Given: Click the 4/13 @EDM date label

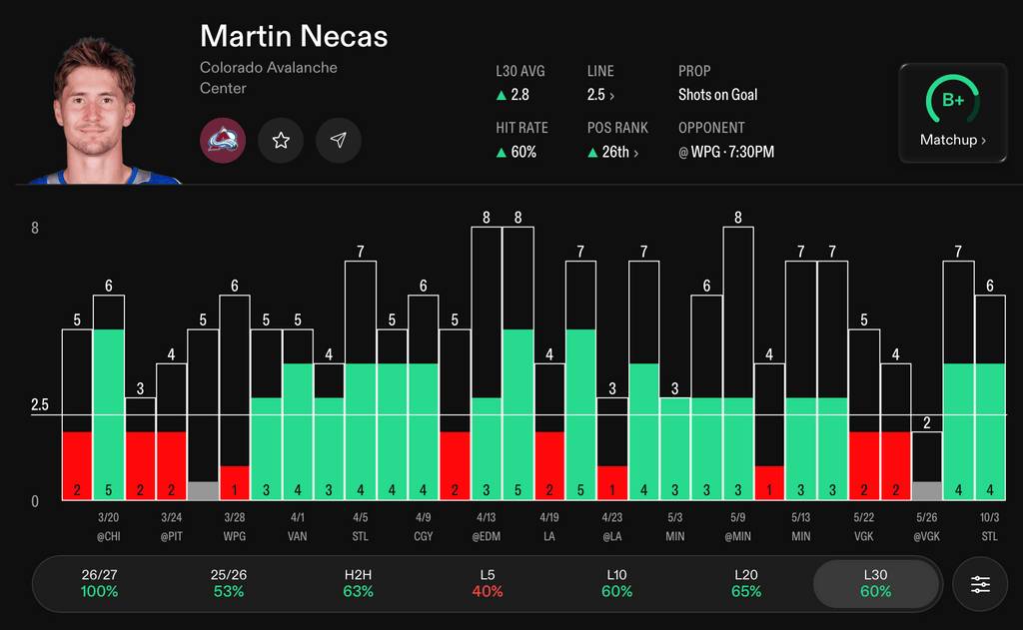Looking at the screenshot, I should [487, 527].
